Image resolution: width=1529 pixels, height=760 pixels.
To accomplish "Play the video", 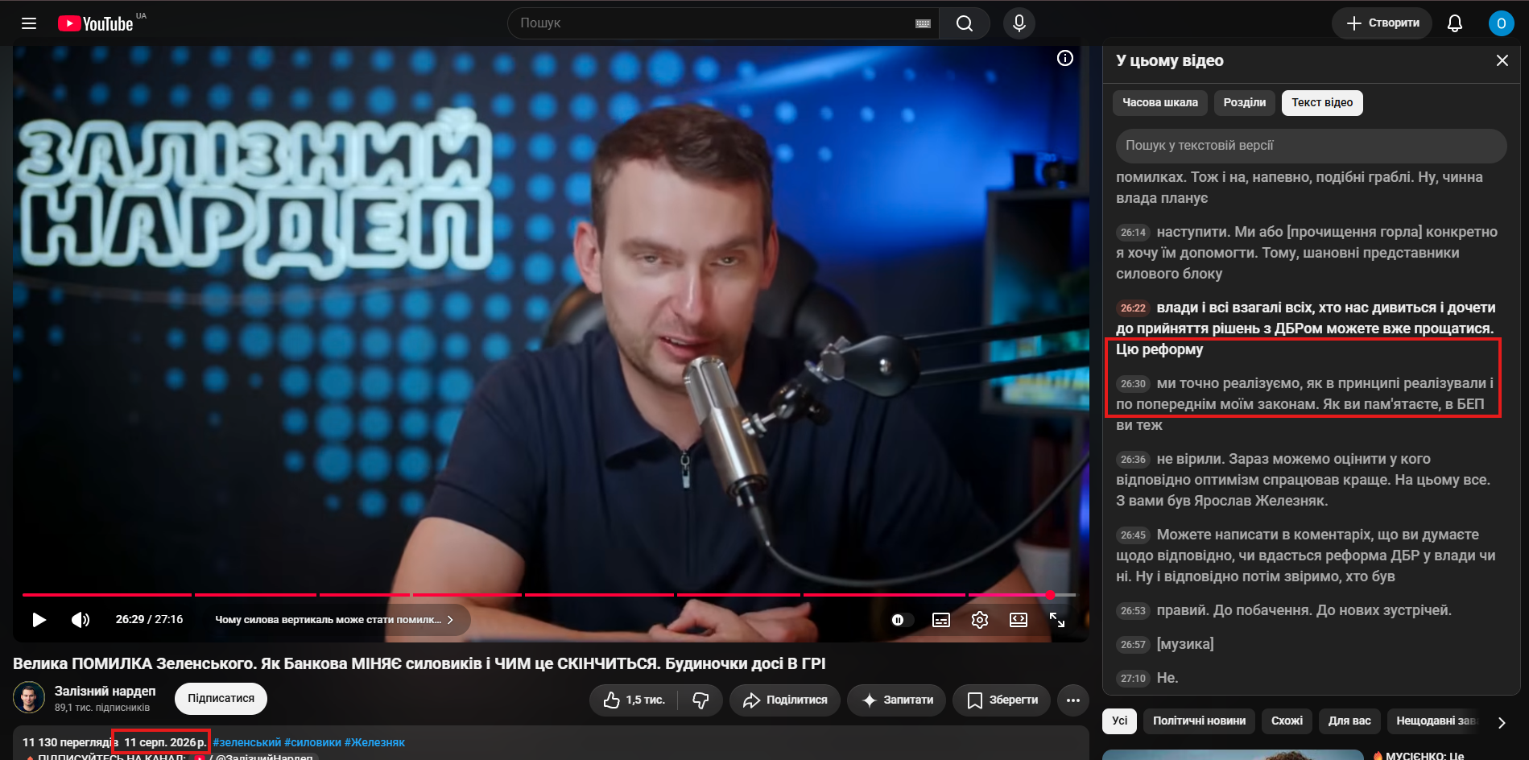I will point(39,620).
